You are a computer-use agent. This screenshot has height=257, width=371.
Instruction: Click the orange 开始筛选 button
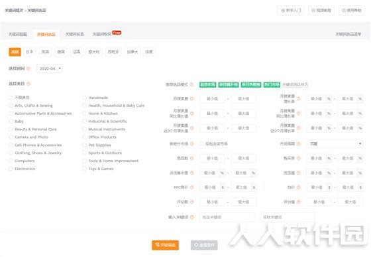point(166,245)
